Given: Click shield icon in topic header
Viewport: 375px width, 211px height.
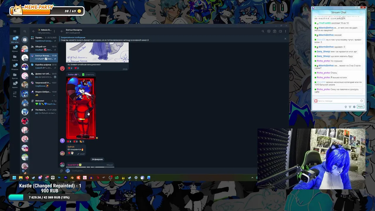Looking at the screenshot, I should [x=269, y=31].
